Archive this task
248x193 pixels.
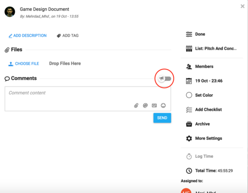tap(198, 124)
